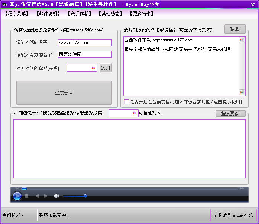Open the 更多精彩 menu
This screenshot has height=224, width=259.
click(142, 14)
